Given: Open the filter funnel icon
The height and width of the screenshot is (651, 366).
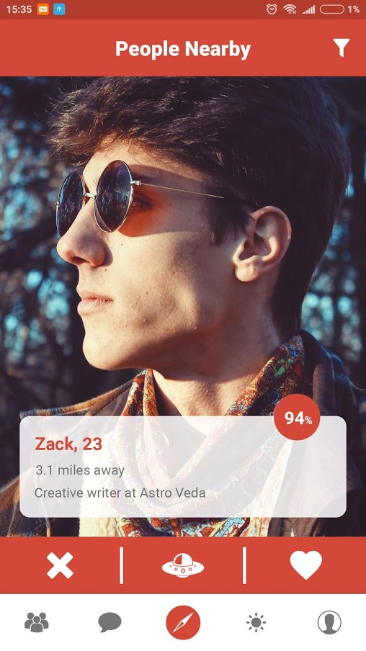Looking at the screenshot, I should 341,48.
